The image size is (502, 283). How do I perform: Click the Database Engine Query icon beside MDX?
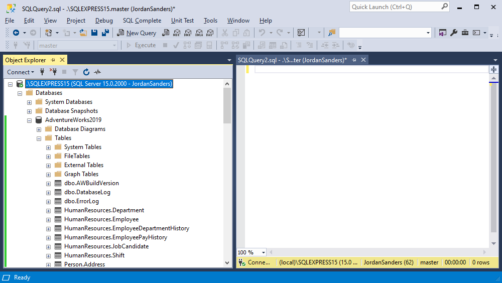coord(166,33)
